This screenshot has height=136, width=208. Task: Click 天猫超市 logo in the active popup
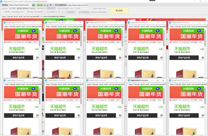coord(141,108)
